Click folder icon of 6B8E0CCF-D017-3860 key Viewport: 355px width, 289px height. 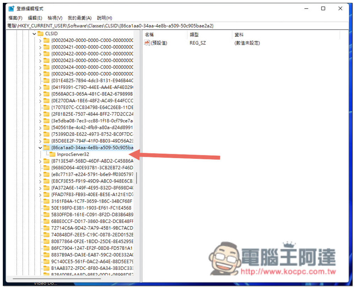(x=47, y=221)
